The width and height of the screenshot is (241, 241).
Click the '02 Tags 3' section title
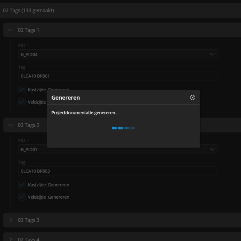pos(29,220)
